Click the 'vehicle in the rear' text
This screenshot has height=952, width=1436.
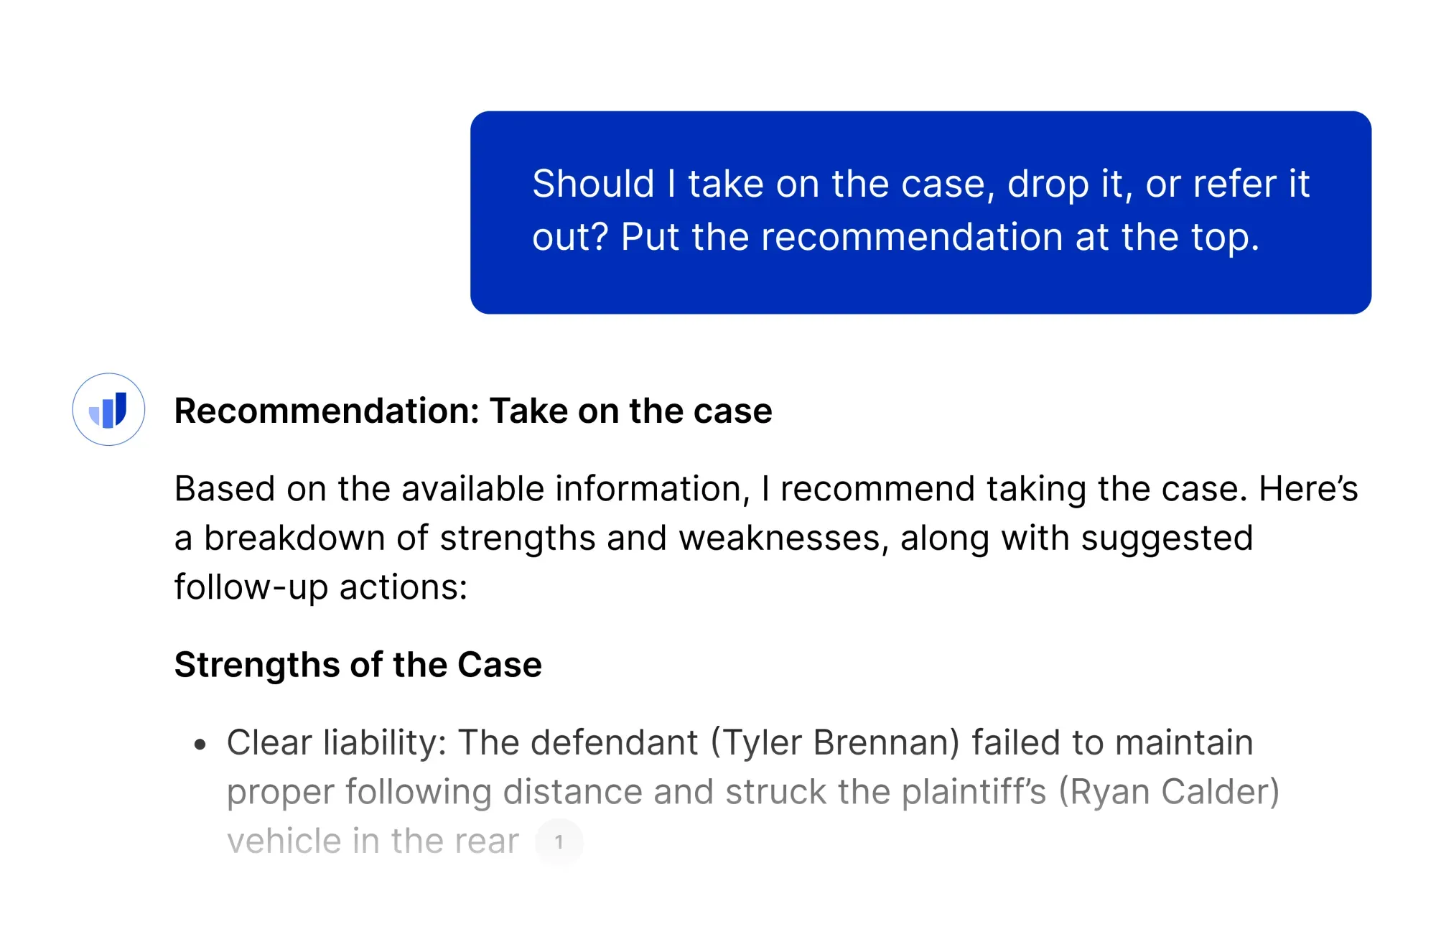coord(373,841)
